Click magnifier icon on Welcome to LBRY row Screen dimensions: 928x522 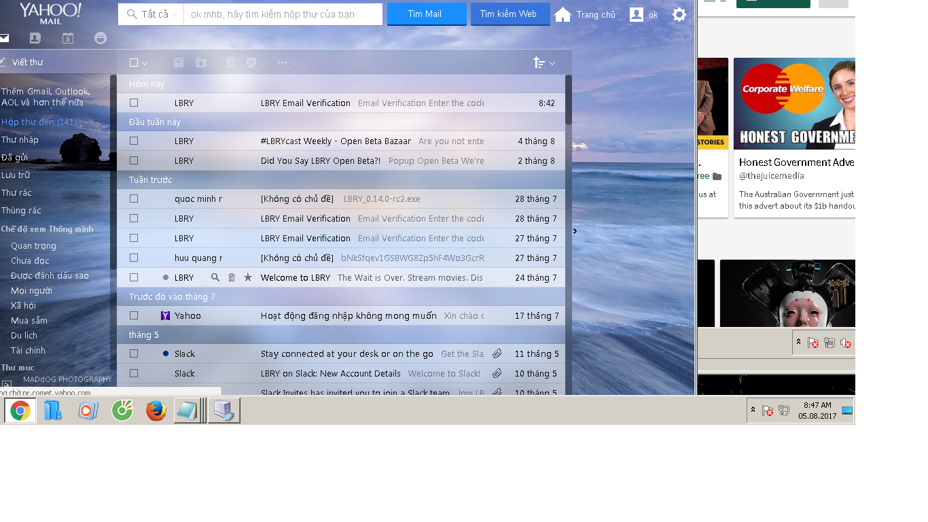pyautogui.click(x=215, y=277)
